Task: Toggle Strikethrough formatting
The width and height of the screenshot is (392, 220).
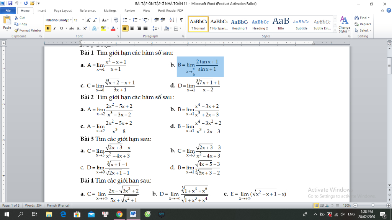Action: click(72, 28)
